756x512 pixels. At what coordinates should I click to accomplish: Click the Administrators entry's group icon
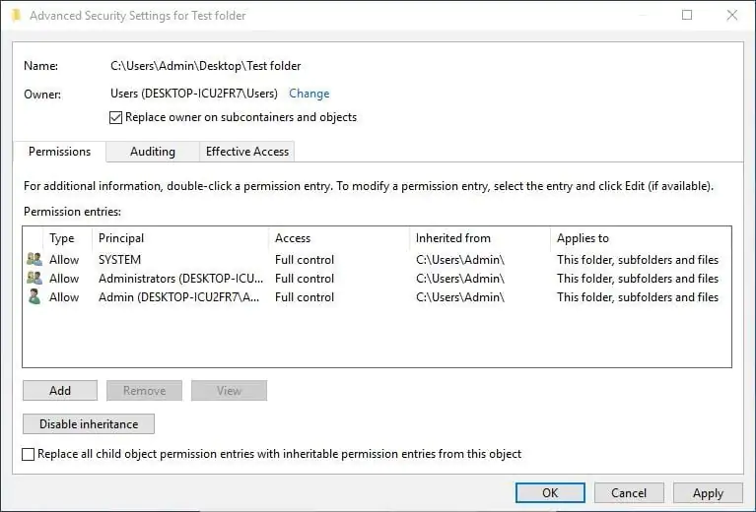coord(34,279)
